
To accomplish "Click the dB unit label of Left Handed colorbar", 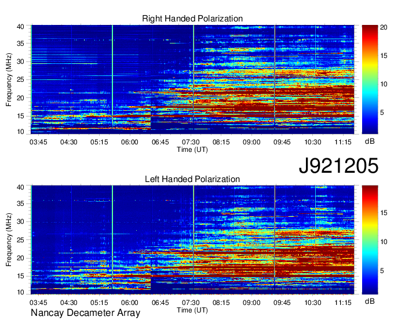I will tap(370, 301).
